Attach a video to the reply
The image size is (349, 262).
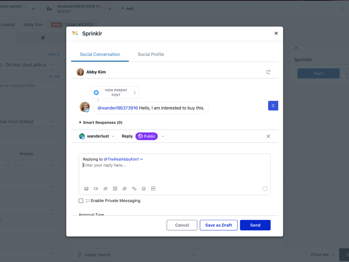96,188
